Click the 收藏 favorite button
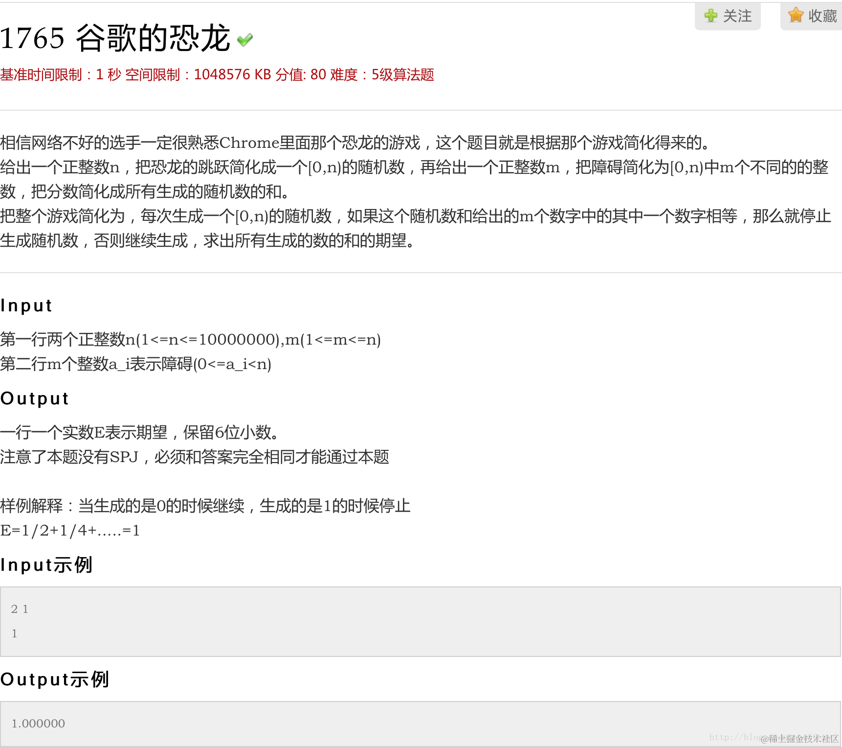 (812, 16)
